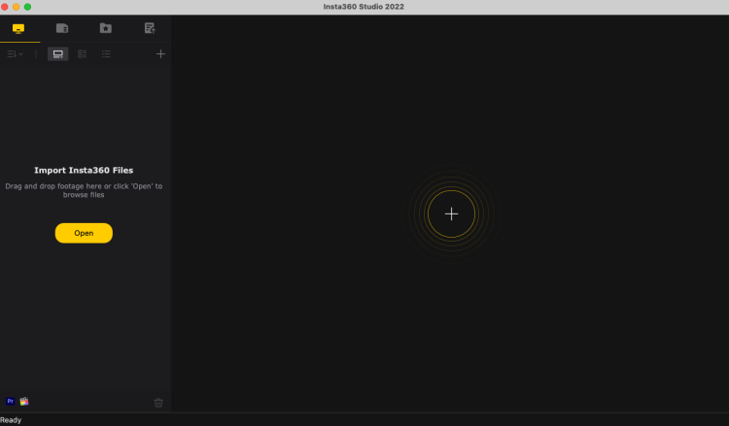Click the Import Insta360 Files heading
This screenshot has width=729, height=426.
[84, 171]
